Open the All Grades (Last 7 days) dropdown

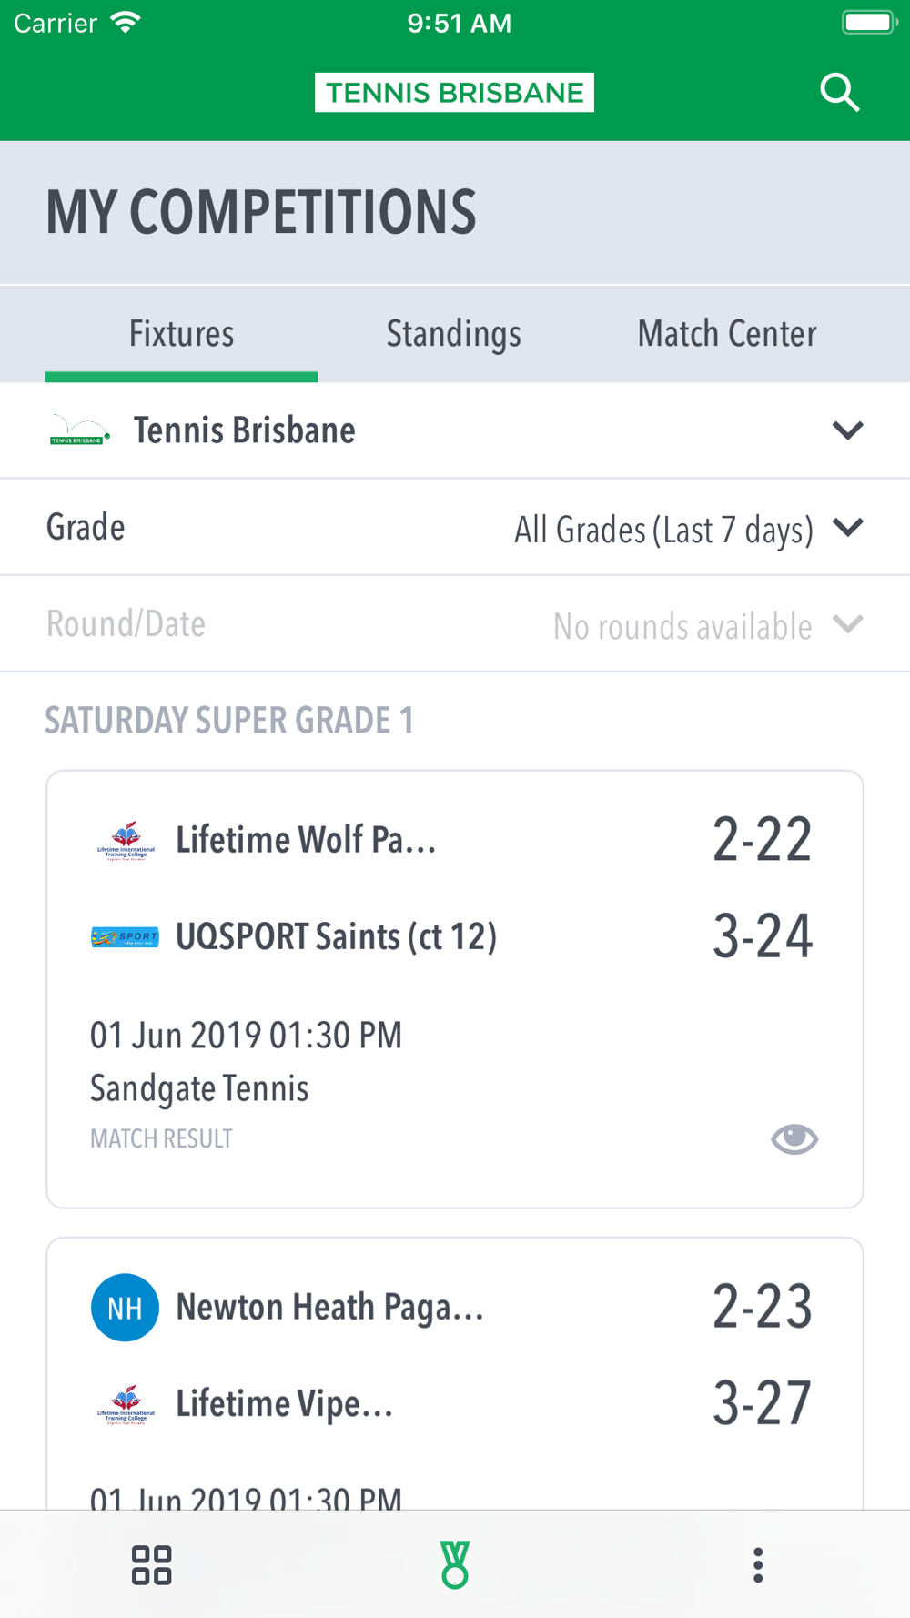click(688, 529)
